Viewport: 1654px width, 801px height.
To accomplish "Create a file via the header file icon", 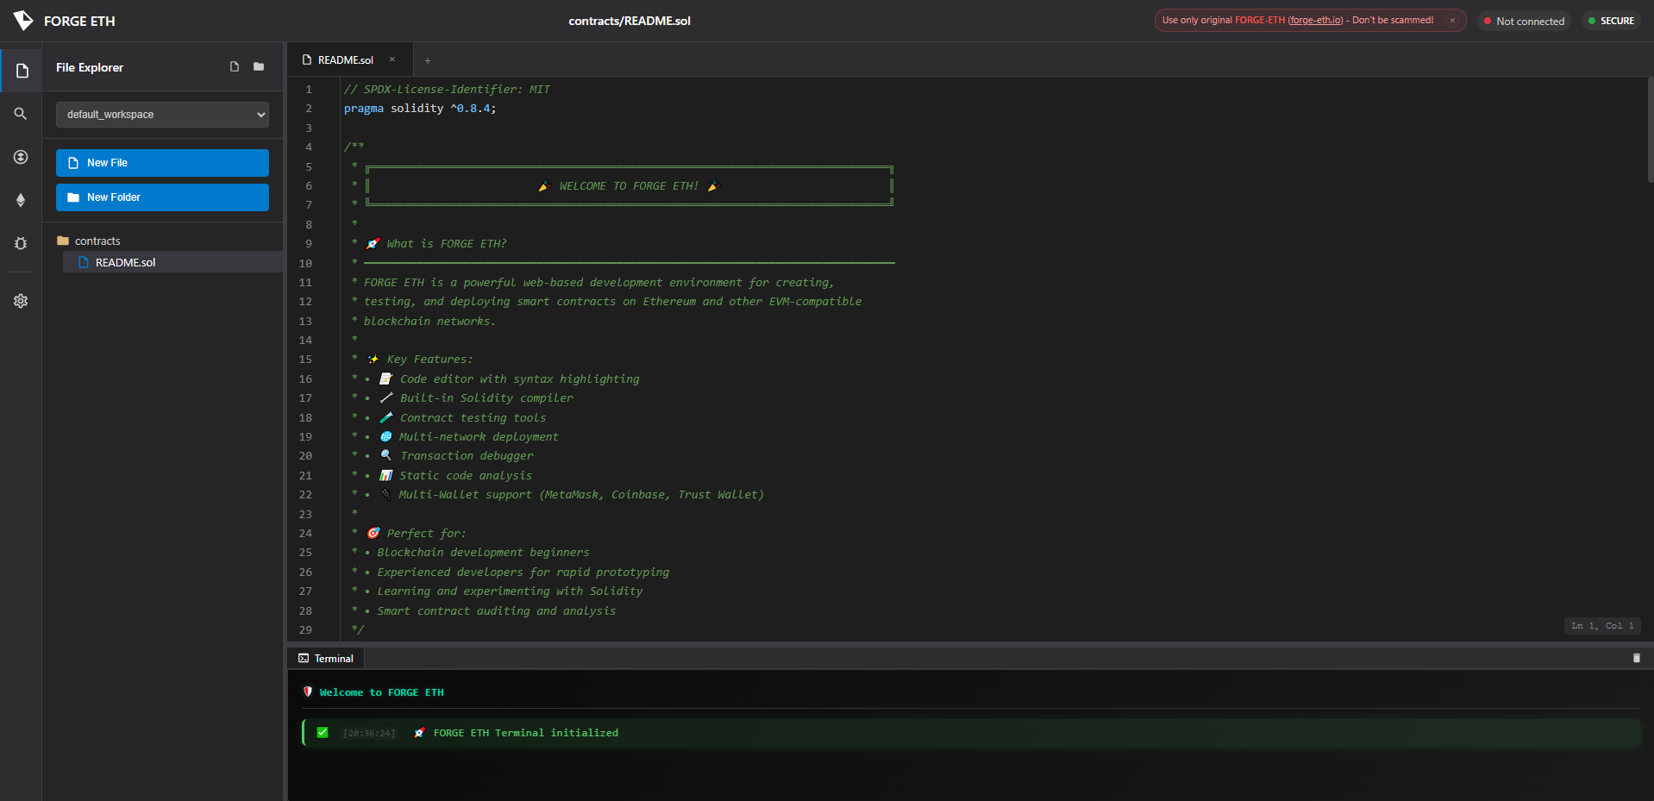I will coord(235,66).
